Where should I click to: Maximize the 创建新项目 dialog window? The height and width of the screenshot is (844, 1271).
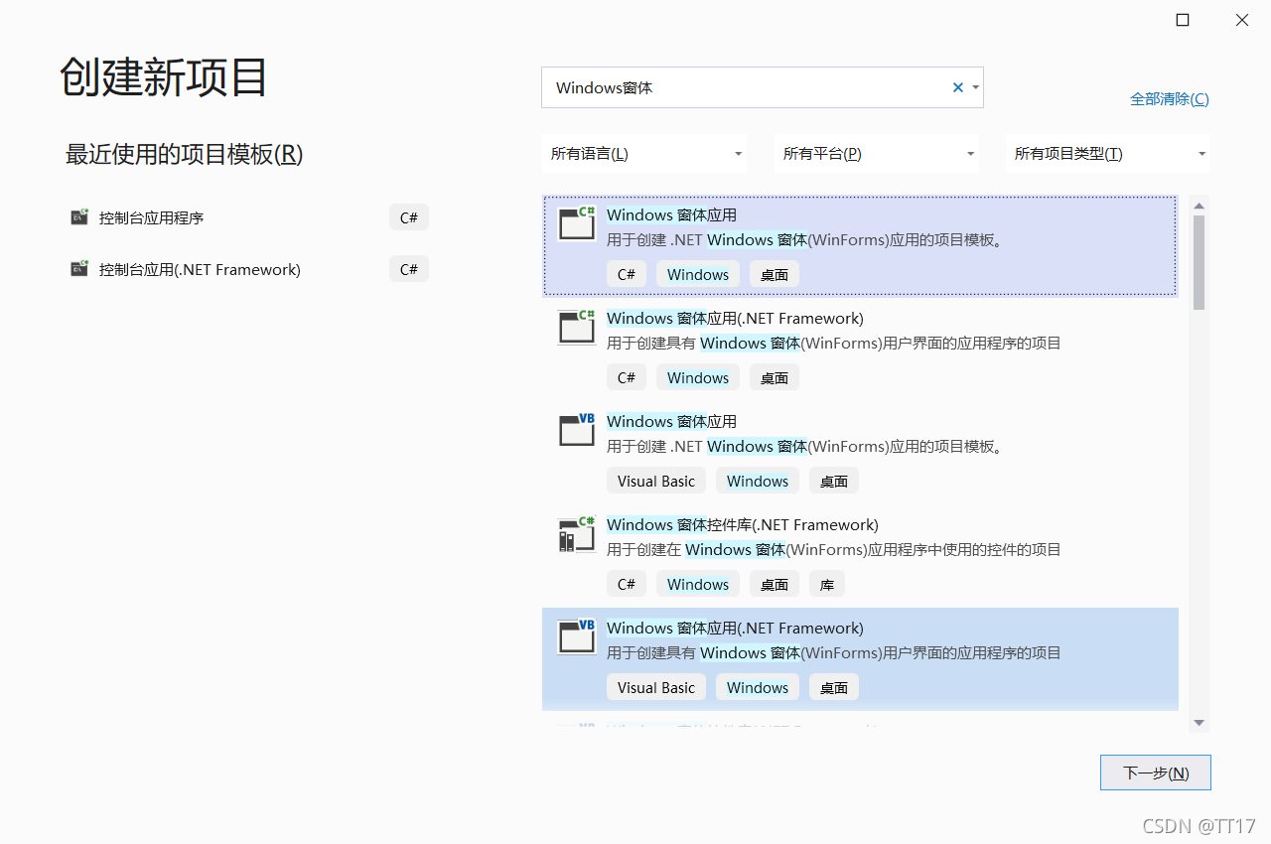1183,20
